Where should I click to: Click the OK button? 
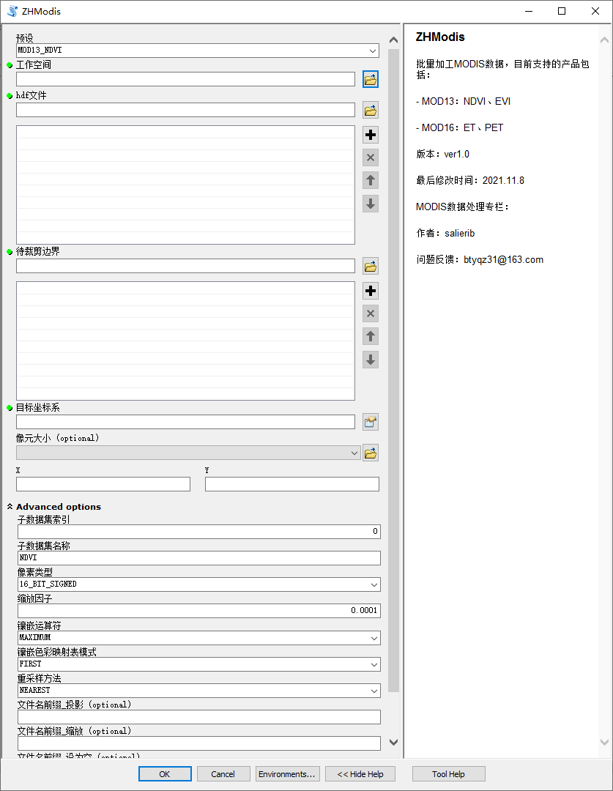165,774
